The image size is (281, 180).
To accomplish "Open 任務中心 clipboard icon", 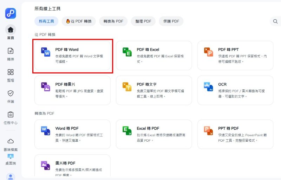I will click(x=11, y=114).
